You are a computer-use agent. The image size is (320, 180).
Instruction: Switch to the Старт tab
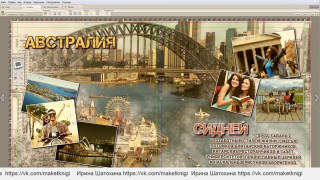click(10, 7)
